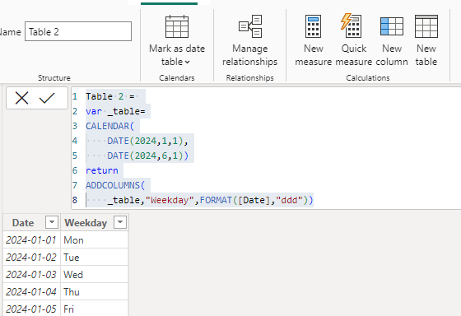Select the Fri weekday cell
This screenshot has width=461, height=316.
click(x=95, y=309)
